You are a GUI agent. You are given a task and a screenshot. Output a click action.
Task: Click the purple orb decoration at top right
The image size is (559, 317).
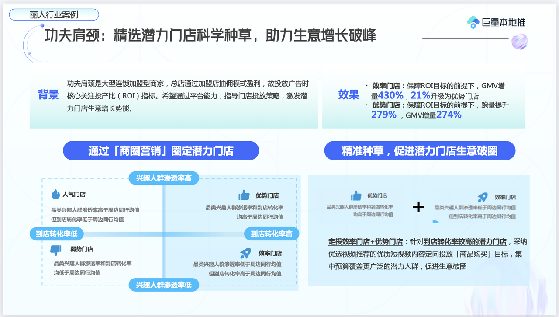[x=519, y=42]
